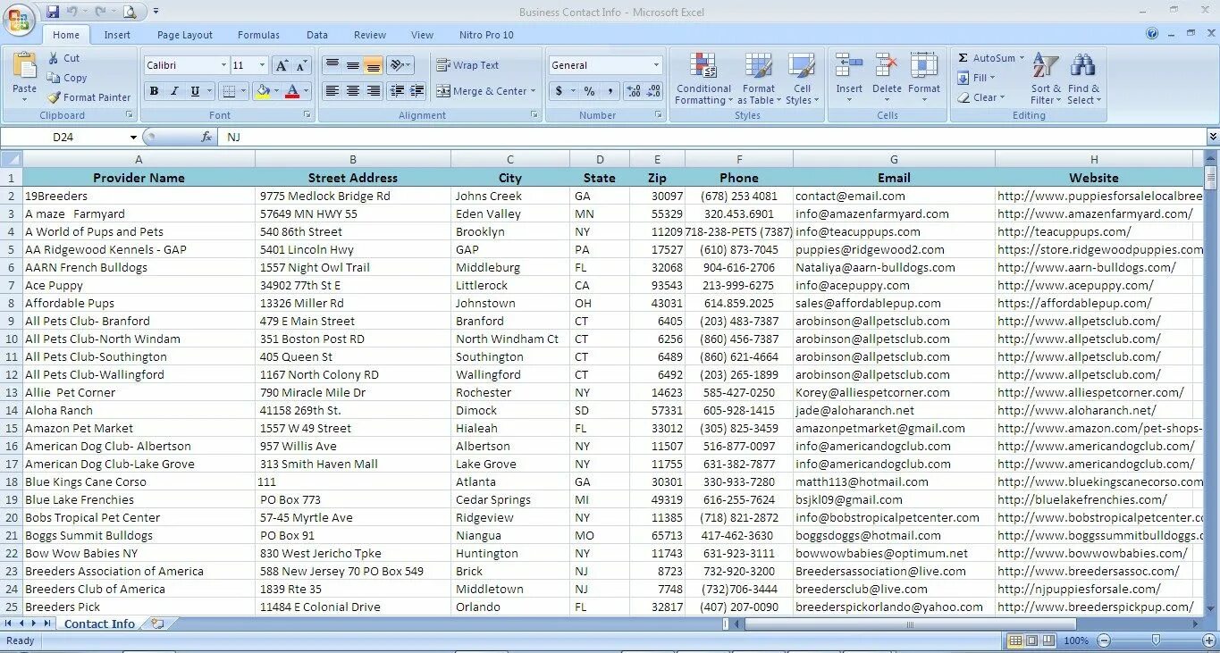This screenshot has height=653, width=1220.
Task: Open Conditional Formatting
Action: 703,79
